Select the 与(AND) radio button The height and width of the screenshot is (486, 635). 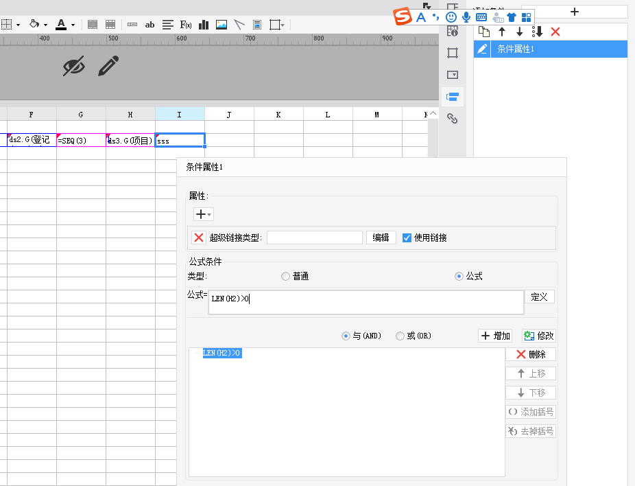pyautogui.click(x=346, y=336)
